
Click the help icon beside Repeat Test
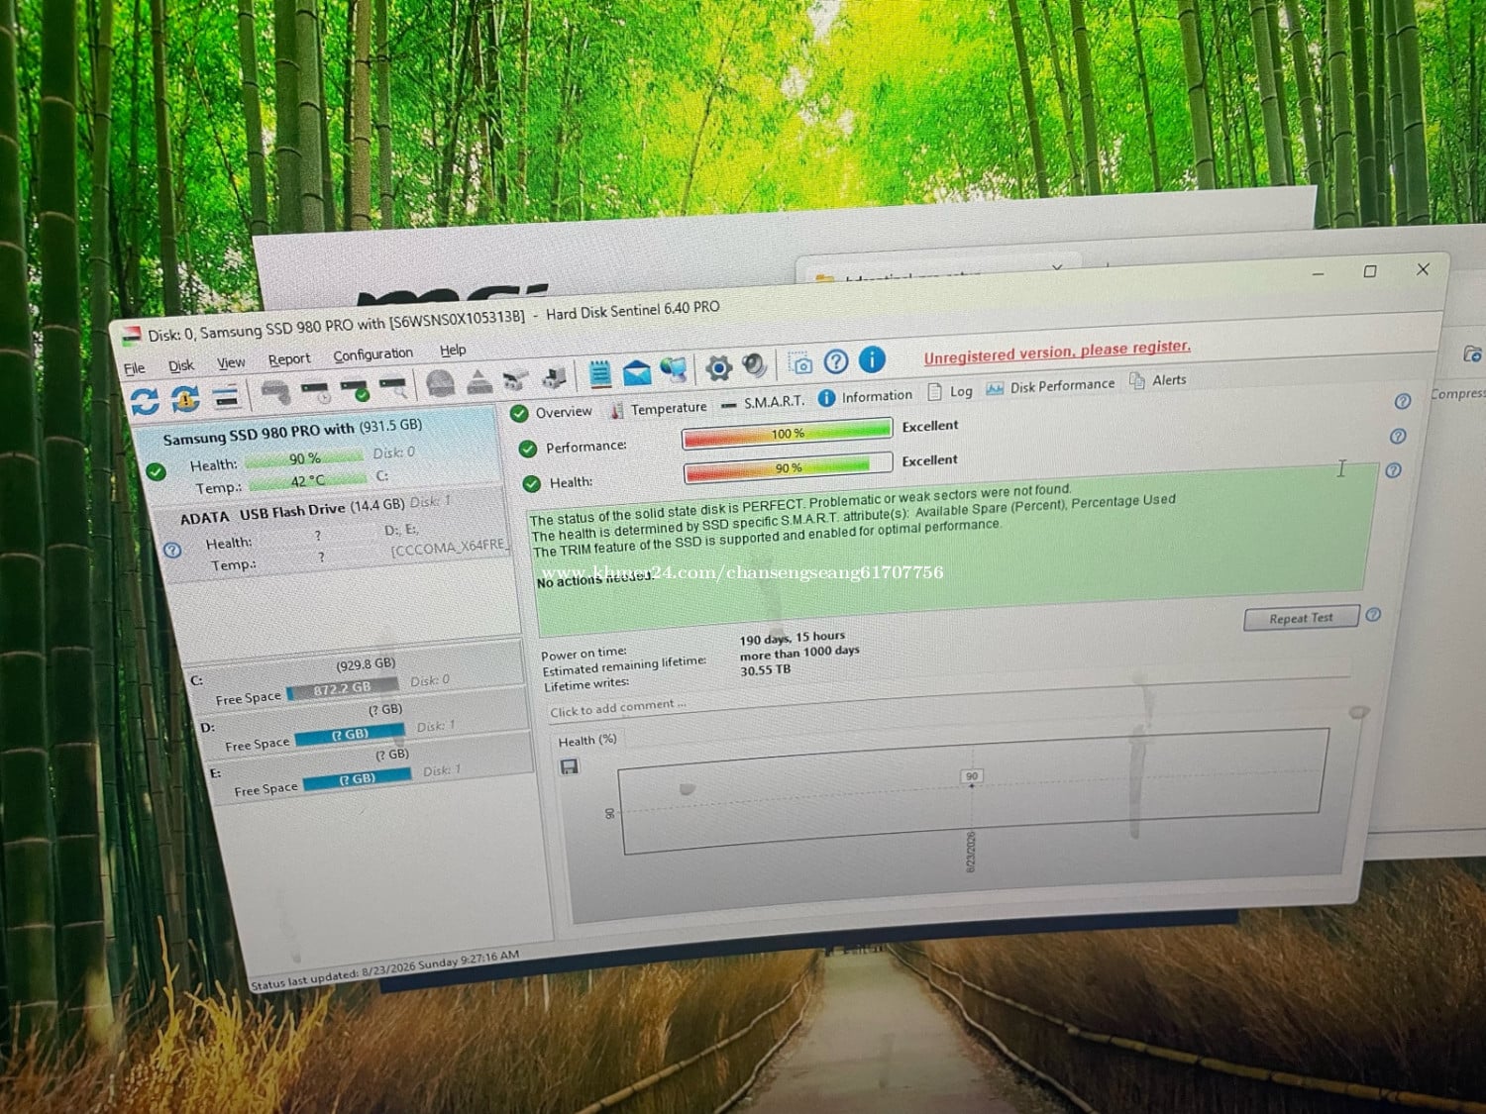[x=1373, y=614]
